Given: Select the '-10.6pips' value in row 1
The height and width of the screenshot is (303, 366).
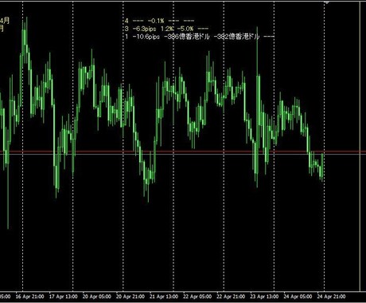Looking at the screenshot, I should (x=146, y=37).
